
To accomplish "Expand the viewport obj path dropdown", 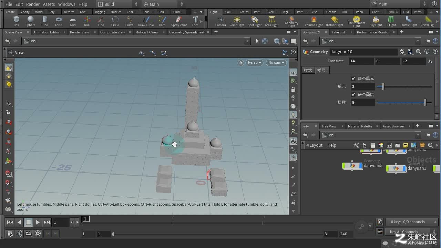I will point(247,41).
